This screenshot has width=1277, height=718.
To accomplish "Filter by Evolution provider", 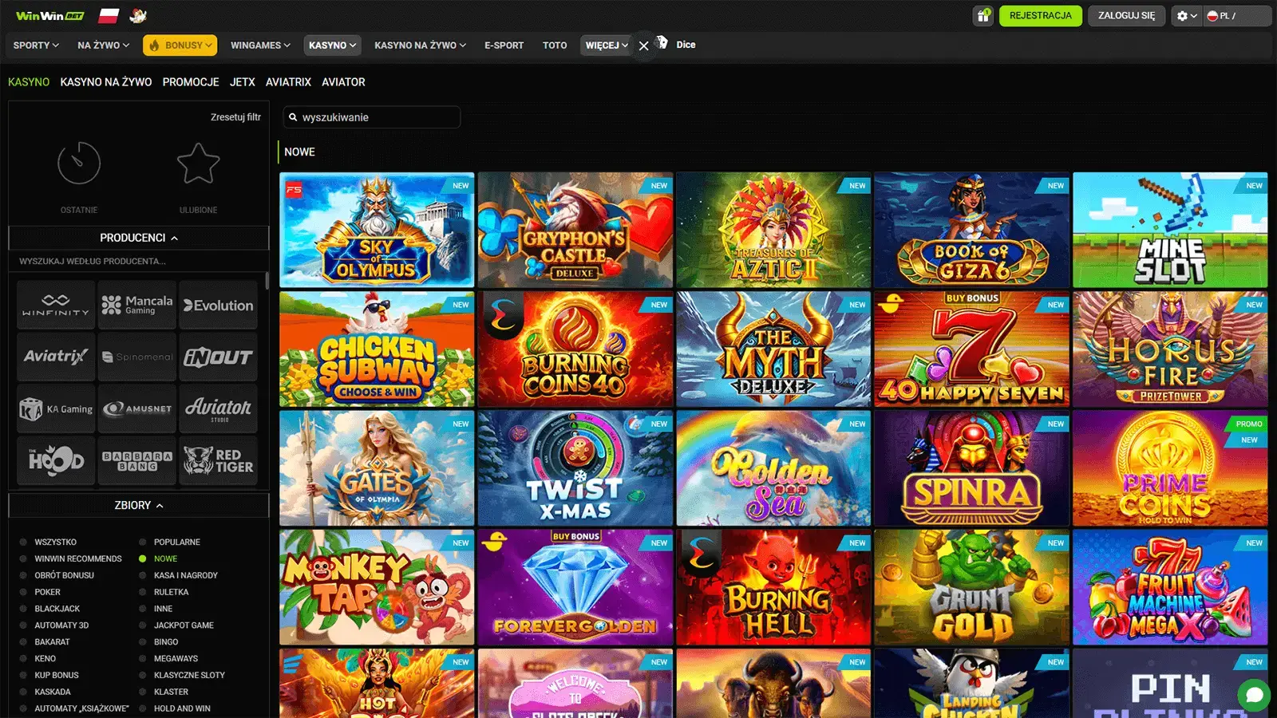I will point(218,305).
